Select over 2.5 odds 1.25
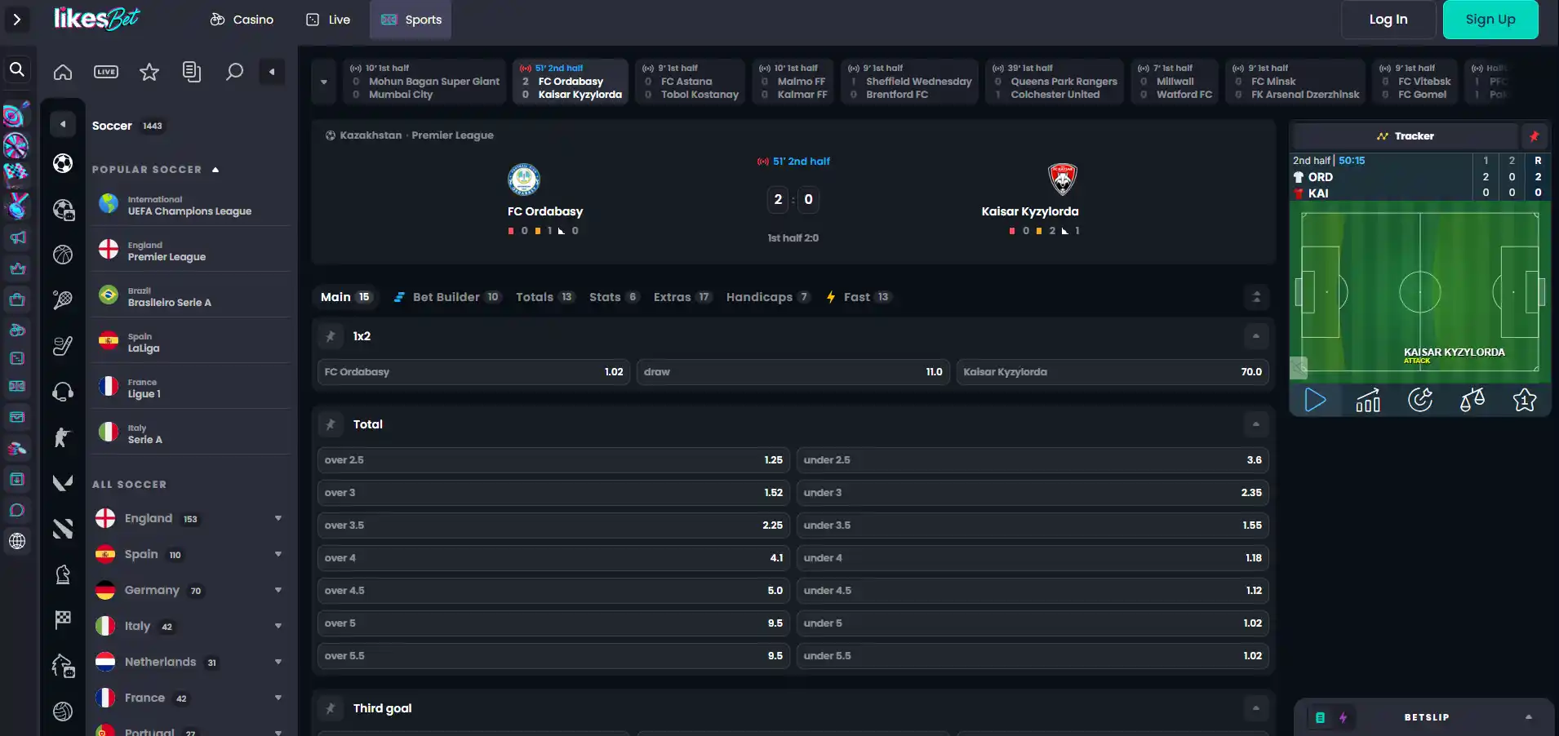Image resolution: width=1559 pixels, height=736 pixels. 553,460
